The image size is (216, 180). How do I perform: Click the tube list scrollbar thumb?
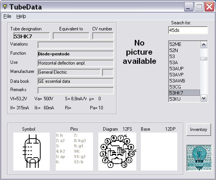[204, 59]
